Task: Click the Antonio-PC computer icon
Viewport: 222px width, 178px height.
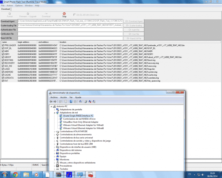Action: coord(54,107)
